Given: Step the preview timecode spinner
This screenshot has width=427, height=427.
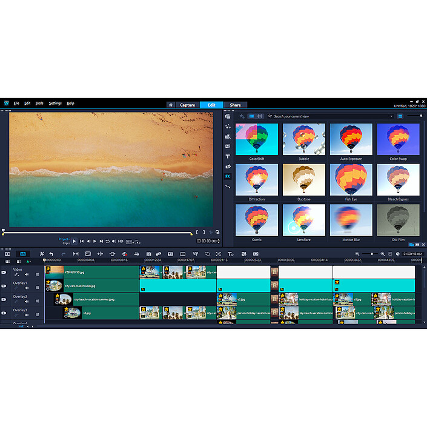Looking at the screenshot, I should pyautogui.click(x=219, y=241).
